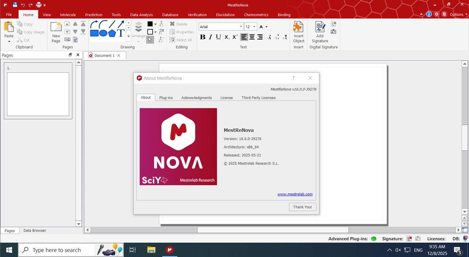Select the straight arrow drawing tool
Screen dimensions: 469x257
coord(121,25)
